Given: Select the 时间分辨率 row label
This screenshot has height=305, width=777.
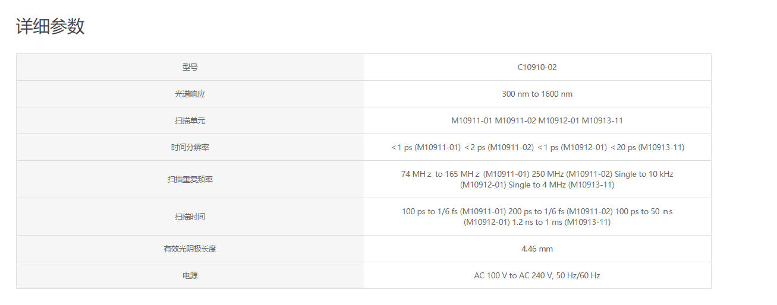Looking at the screenshot, I should point(190,147).
